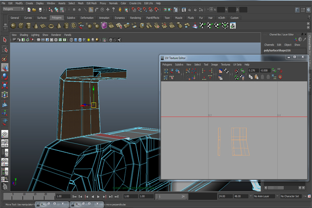The image size is (312, 208).
Task: Click Object in the Channel Box
Action: tap(288, 45)
